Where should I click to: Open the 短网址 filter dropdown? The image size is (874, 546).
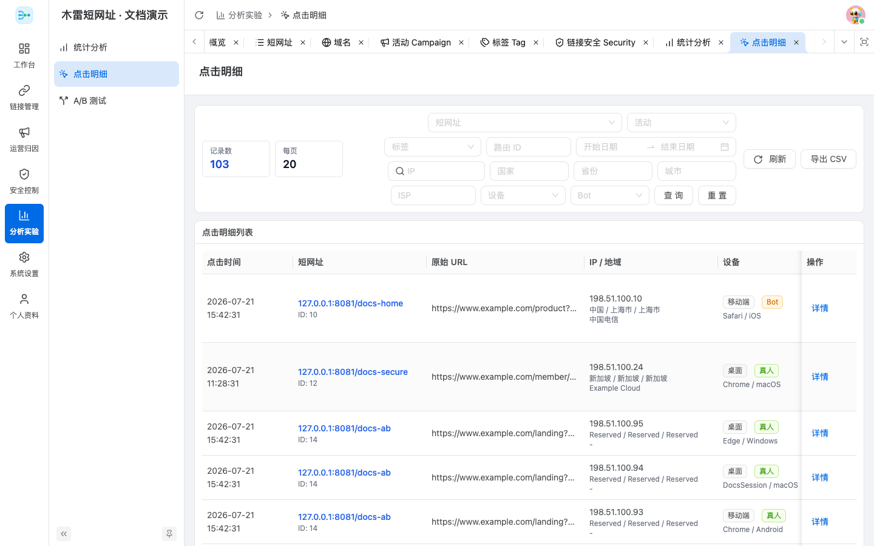(525, 123)
